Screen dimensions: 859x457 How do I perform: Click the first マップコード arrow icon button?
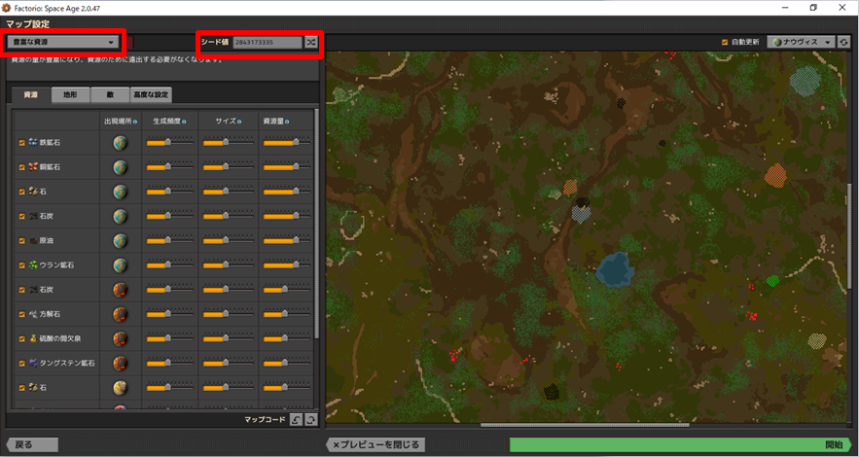(296, 420)
